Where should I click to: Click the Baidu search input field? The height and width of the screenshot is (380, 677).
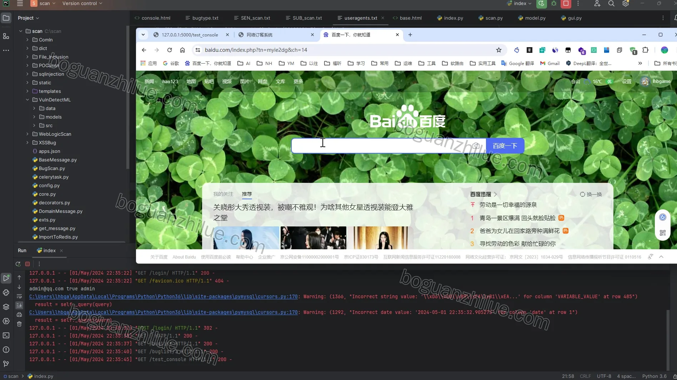388,146
